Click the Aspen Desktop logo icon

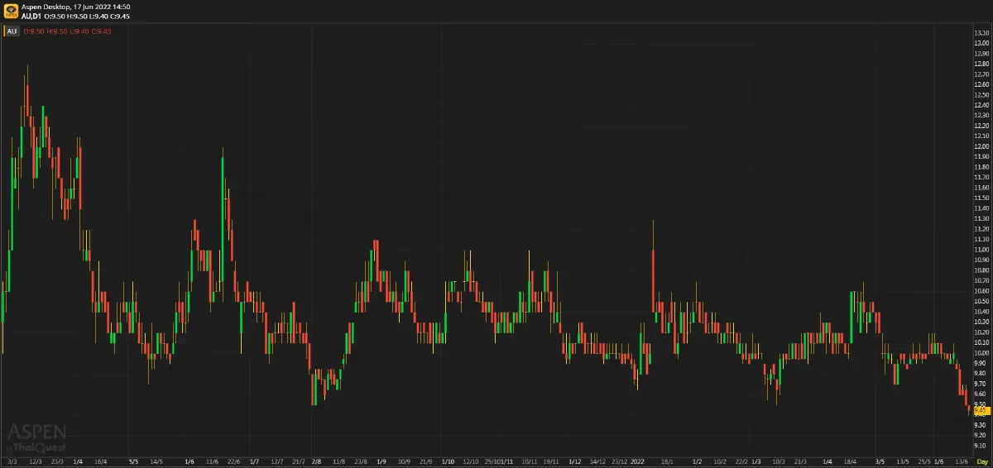tap(12, 11)
